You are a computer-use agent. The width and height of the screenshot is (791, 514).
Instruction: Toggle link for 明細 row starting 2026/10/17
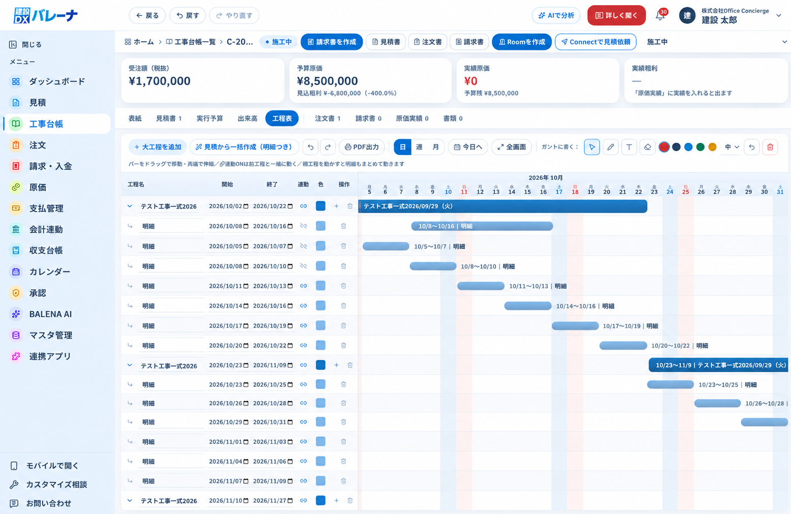[303, 325]
